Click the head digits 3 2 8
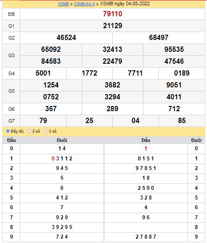 146,198
